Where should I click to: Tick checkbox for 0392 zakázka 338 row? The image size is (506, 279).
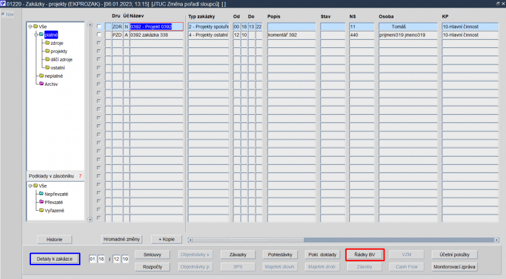(x=99, y=35)
